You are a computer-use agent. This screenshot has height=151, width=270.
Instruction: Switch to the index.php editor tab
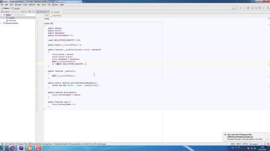tap(43, 12)
